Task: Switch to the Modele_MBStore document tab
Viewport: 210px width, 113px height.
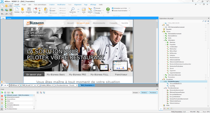Action: point(46,85)
